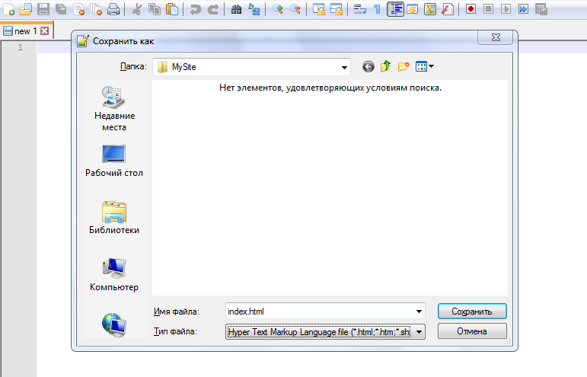Image resolution: width=587 pixels, height=377 pixels.
Task: Click the Сохранить button
Action: [x=472, y=312]
